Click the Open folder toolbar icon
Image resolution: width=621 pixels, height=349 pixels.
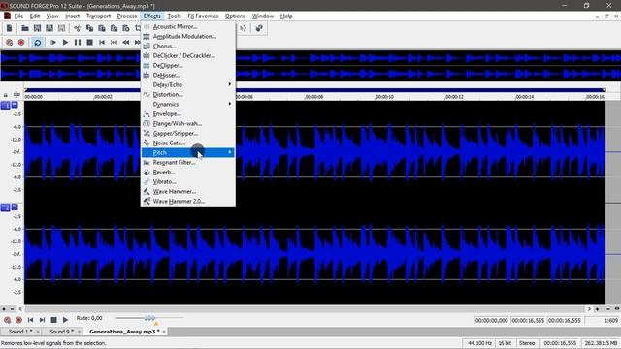pyautogui.click(x=25, y=28)
